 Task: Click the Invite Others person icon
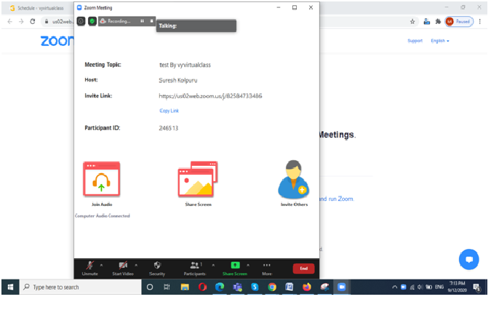coord(293,180)
